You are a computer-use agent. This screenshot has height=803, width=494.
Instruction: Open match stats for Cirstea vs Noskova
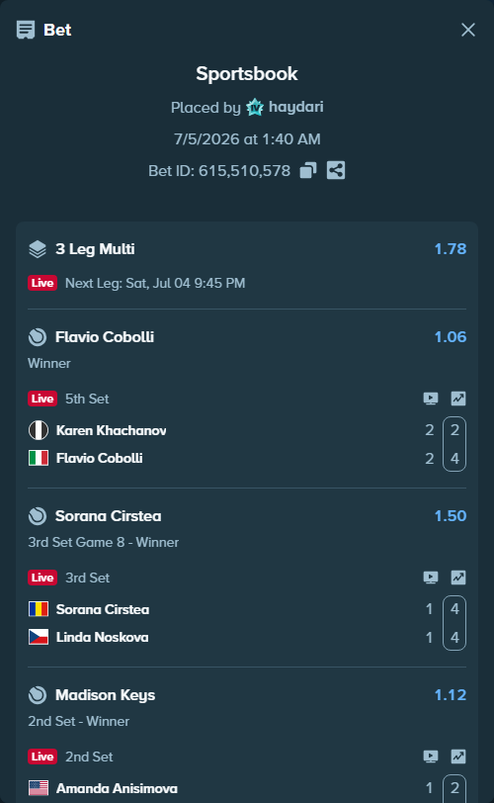458,578
